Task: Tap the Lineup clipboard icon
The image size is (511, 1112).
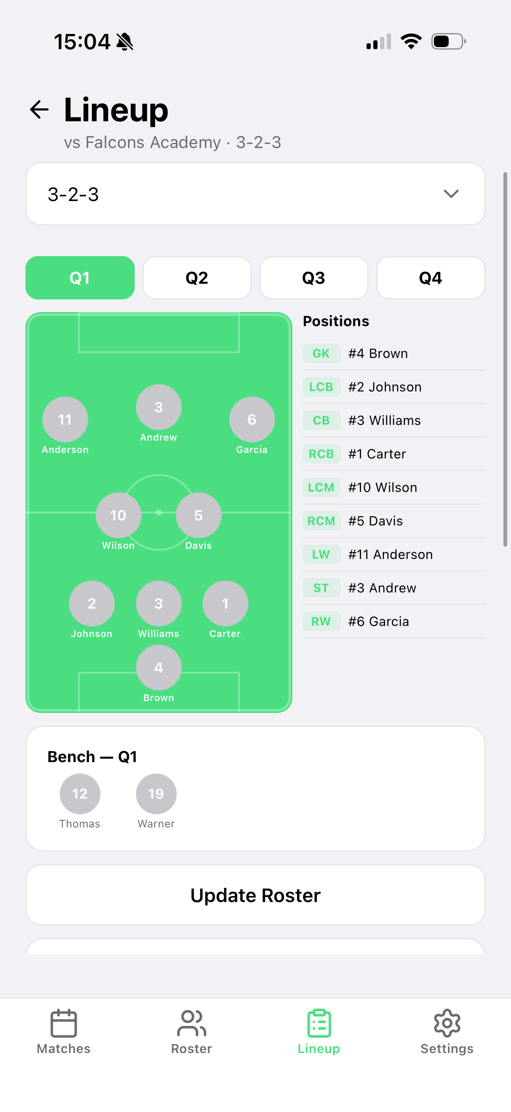Action: point(319,1023)
